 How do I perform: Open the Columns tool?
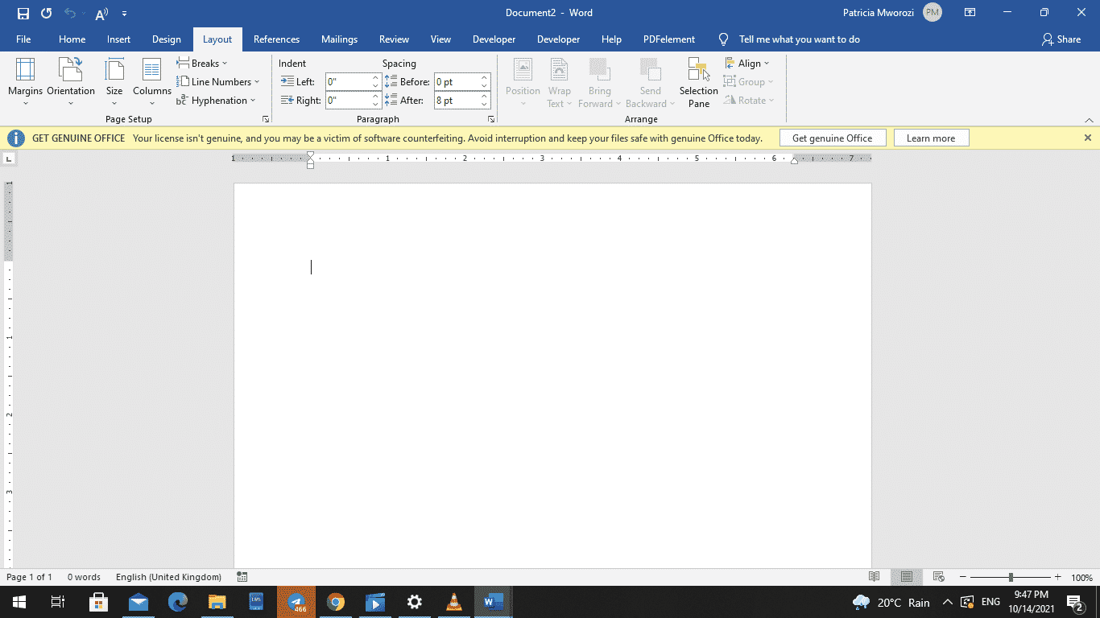[151, 81]
